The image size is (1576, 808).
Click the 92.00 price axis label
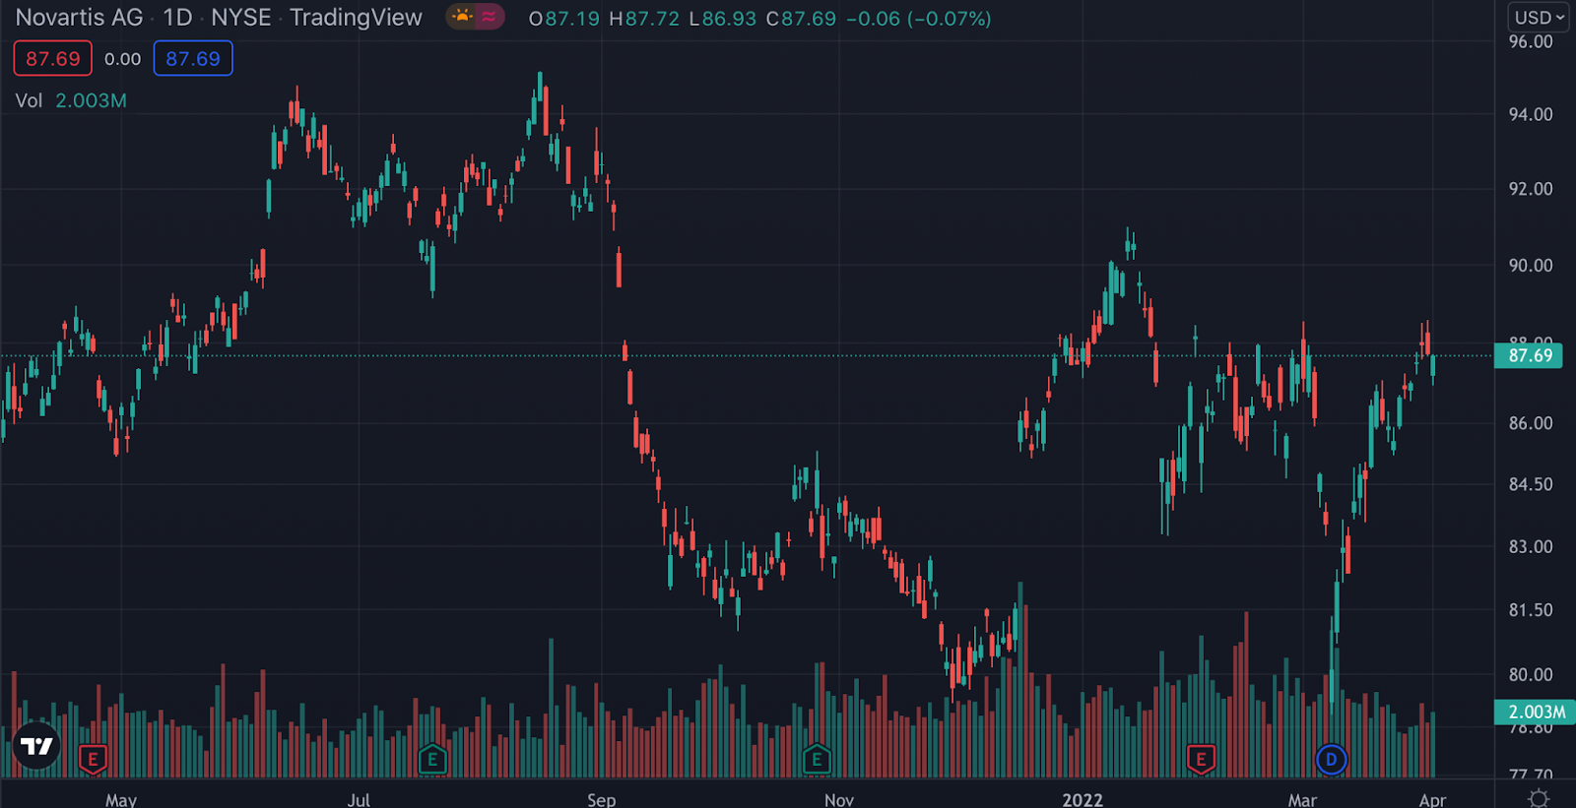pyautogui.click(x=1531, y=188)
